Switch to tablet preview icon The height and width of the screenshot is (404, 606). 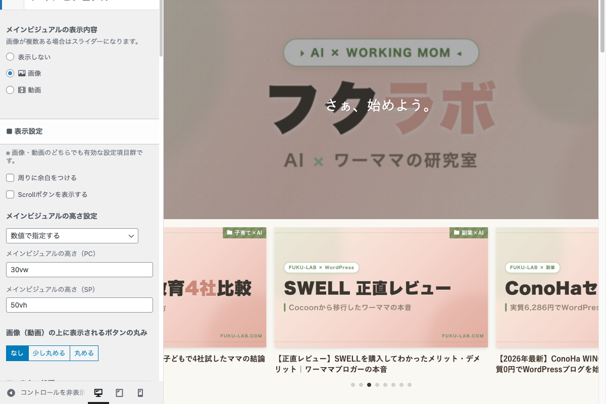[x=120, y=393]
